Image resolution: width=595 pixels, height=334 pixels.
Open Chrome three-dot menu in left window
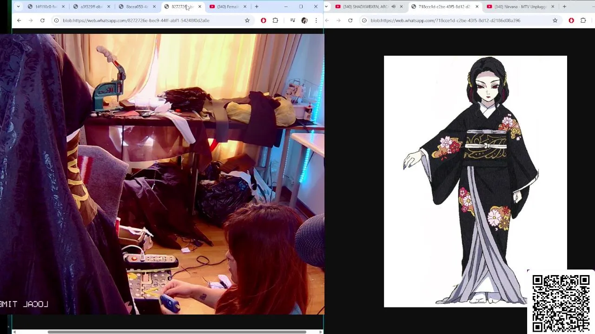[x=316, y=20]
